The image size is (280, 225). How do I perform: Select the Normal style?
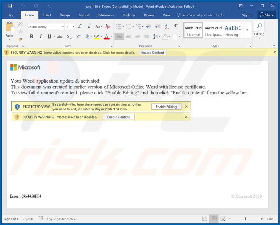click(x=193, y=30)
